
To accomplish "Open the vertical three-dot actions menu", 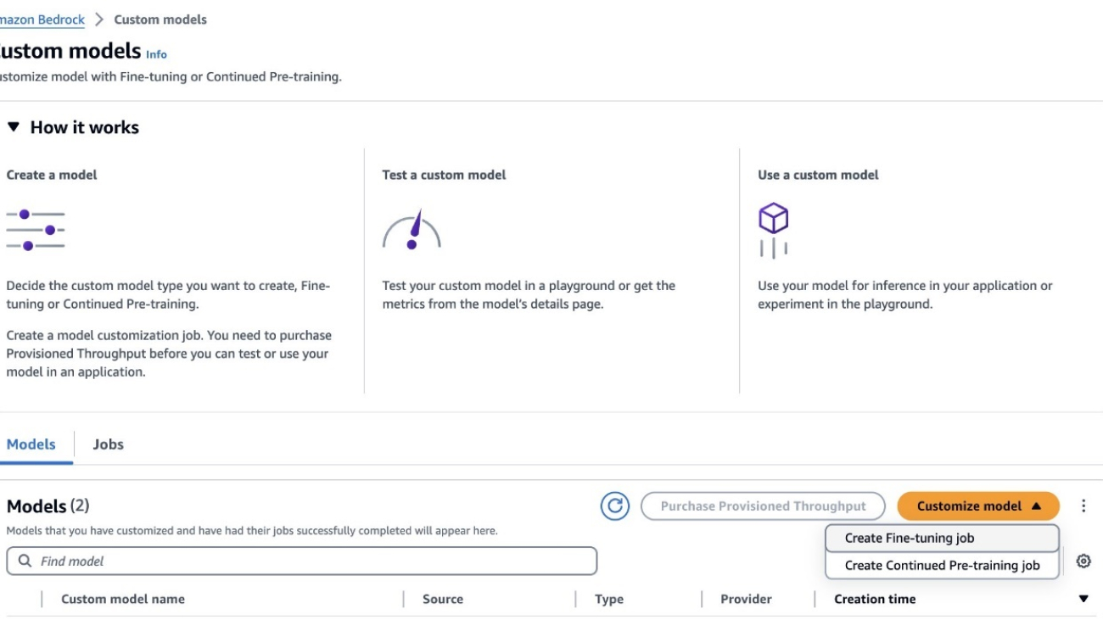I will tap(1083, 506).
